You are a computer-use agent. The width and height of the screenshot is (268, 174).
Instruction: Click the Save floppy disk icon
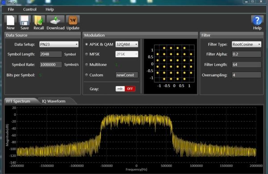pyautogui.click(x=25, y=21)
